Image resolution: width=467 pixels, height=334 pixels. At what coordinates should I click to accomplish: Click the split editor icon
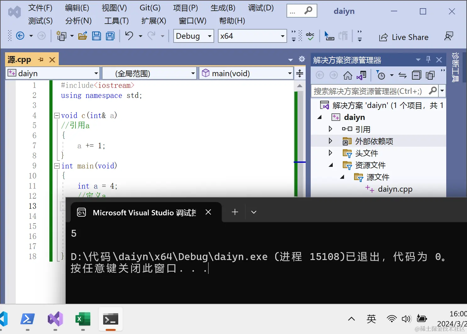[x=300, y=73]
